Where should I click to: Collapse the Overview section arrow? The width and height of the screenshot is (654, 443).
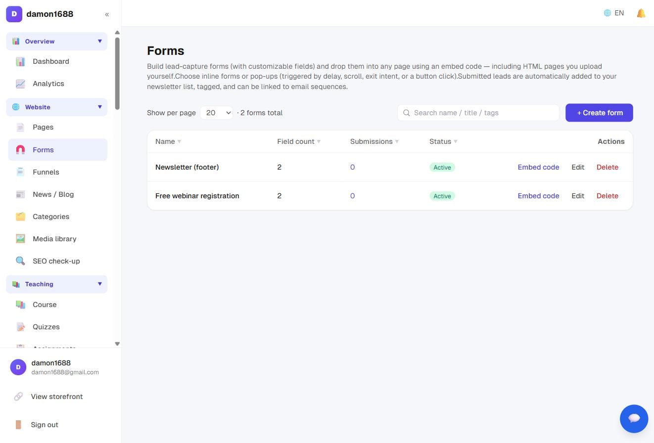[99, 41]
